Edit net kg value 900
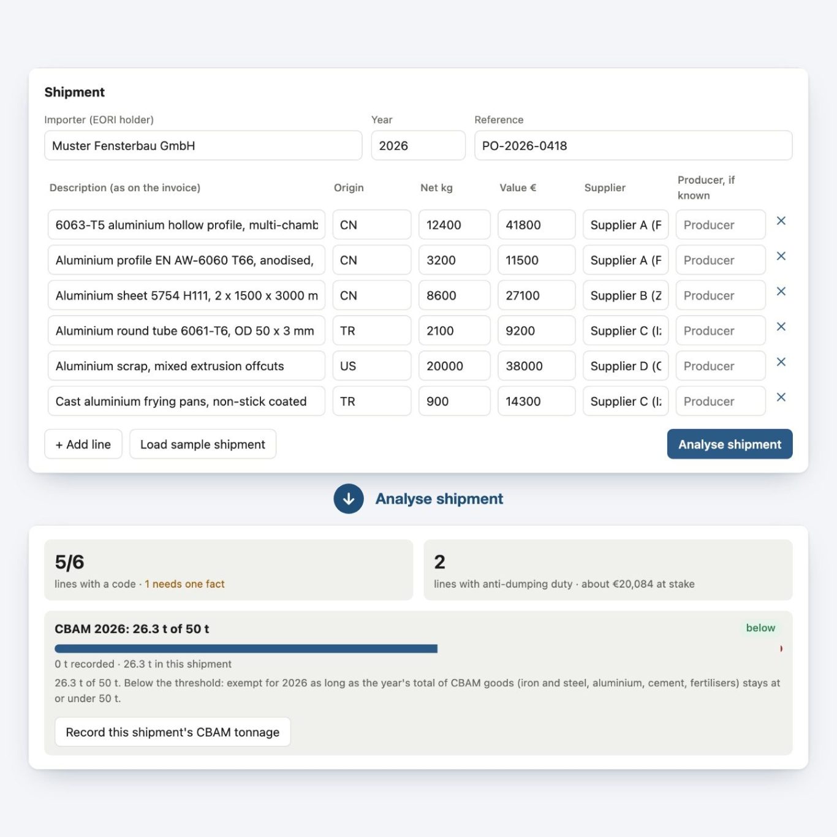837x837 pixels. 455,401
